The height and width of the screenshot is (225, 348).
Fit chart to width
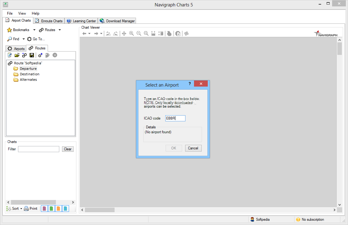[153, 34]
